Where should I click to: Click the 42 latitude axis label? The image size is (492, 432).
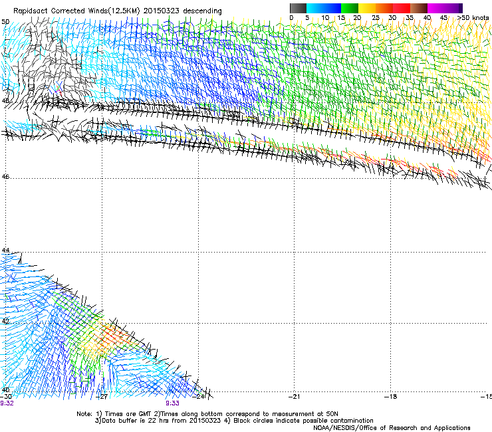pyautogui.click(x=5, y=321)
